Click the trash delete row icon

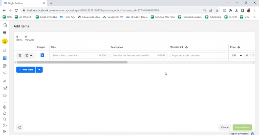coord(20,56)
